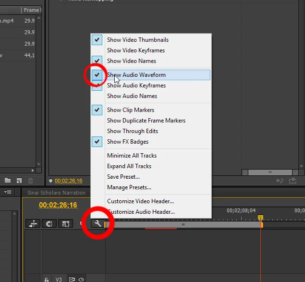Toggle sync lock on track V3

[x=72, y=279]
